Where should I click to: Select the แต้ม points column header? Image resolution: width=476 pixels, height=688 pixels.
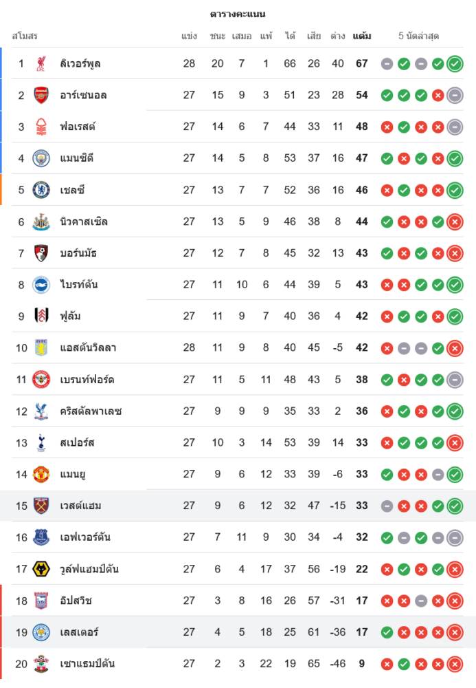(362, 36)
